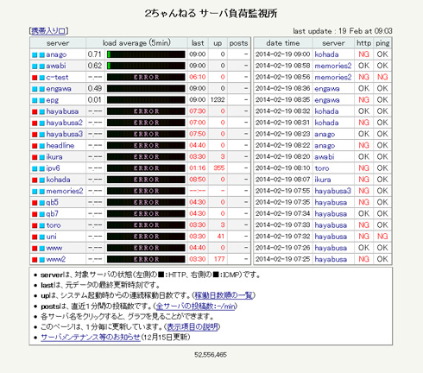Viewport: 423px width, 373px height.
Task: Open the anago server graph link
Action: [56, 54]
